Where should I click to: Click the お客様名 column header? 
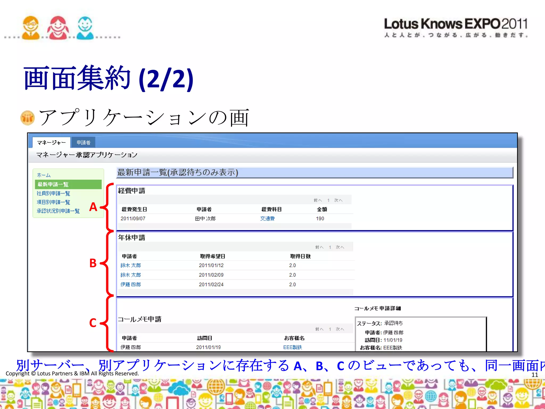(x=294, y=338)
